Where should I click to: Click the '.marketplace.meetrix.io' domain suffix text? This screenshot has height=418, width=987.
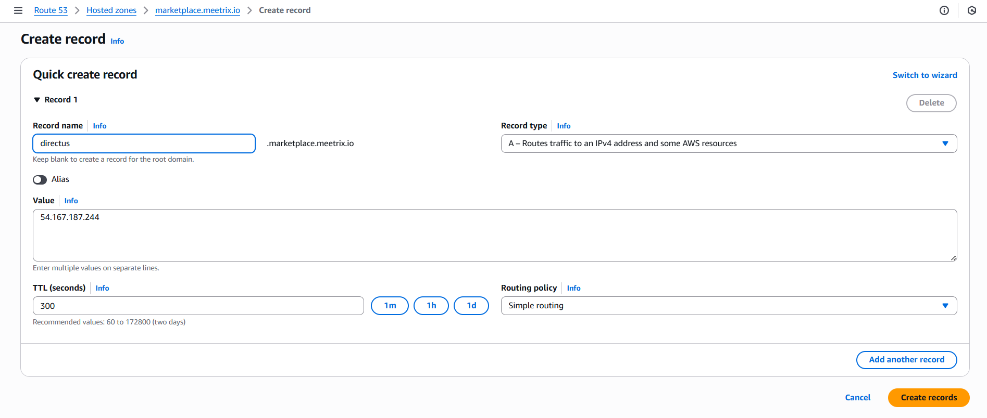coord(310,143)
